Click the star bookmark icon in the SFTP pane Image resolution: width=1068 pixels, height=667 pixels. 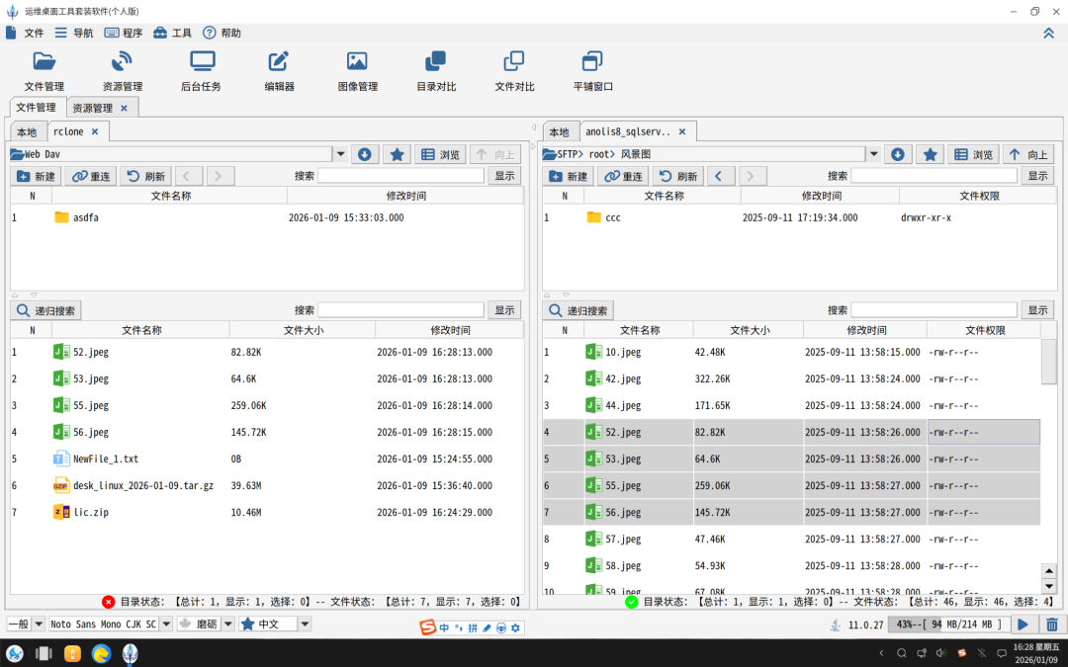pos(930,154)
